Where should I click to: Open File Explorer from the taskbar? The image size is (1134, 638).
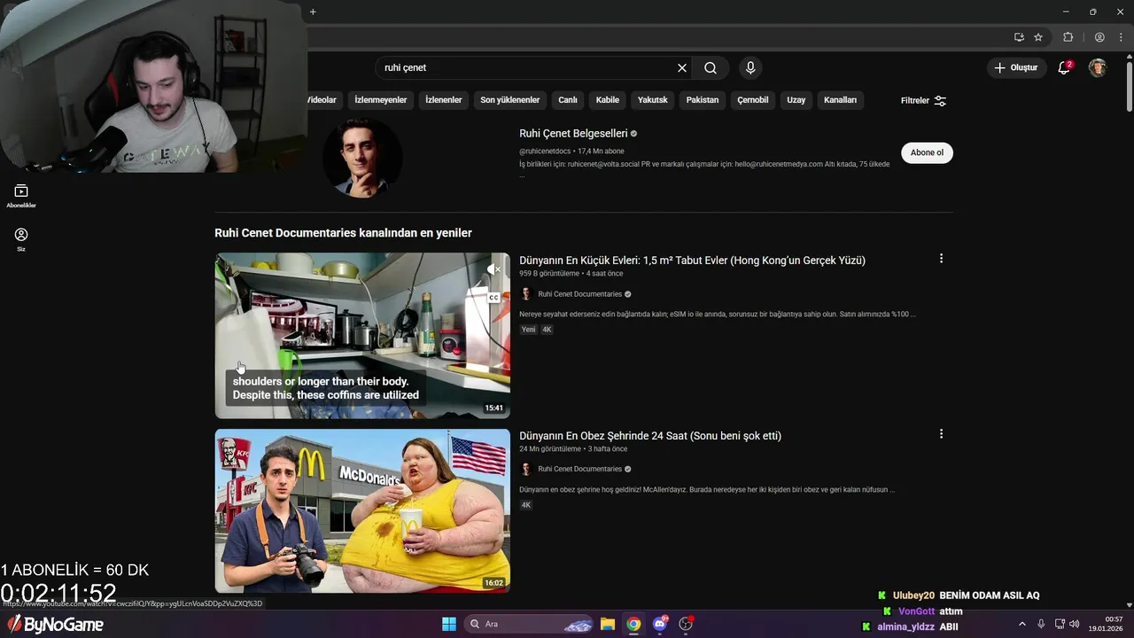[x=608, y=624]
